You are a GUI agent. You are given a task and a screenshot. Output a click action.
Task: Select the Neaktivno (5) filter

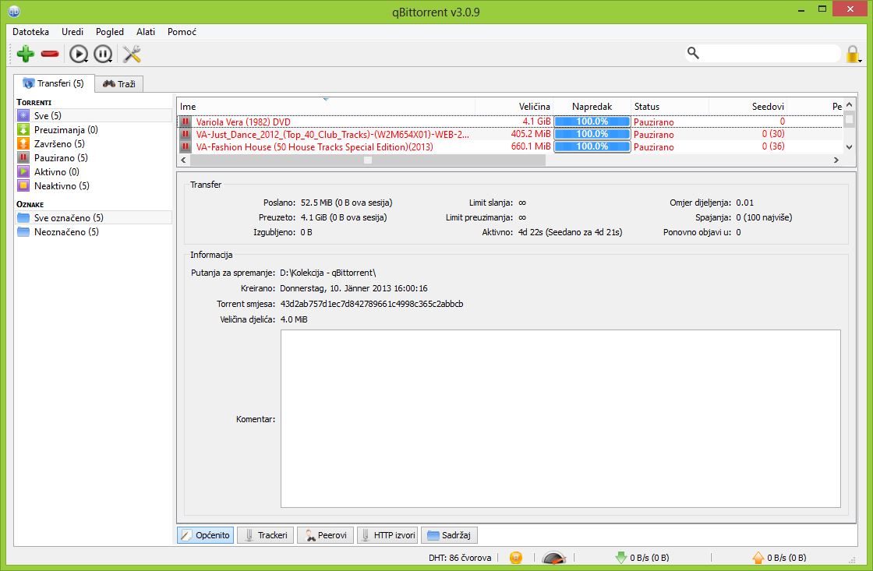click(94, 186)
